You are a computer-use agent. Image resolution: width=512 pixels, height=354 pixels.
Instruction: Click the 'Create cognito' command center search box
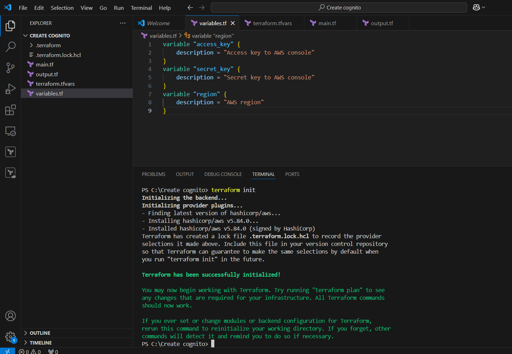click(339, 7)
